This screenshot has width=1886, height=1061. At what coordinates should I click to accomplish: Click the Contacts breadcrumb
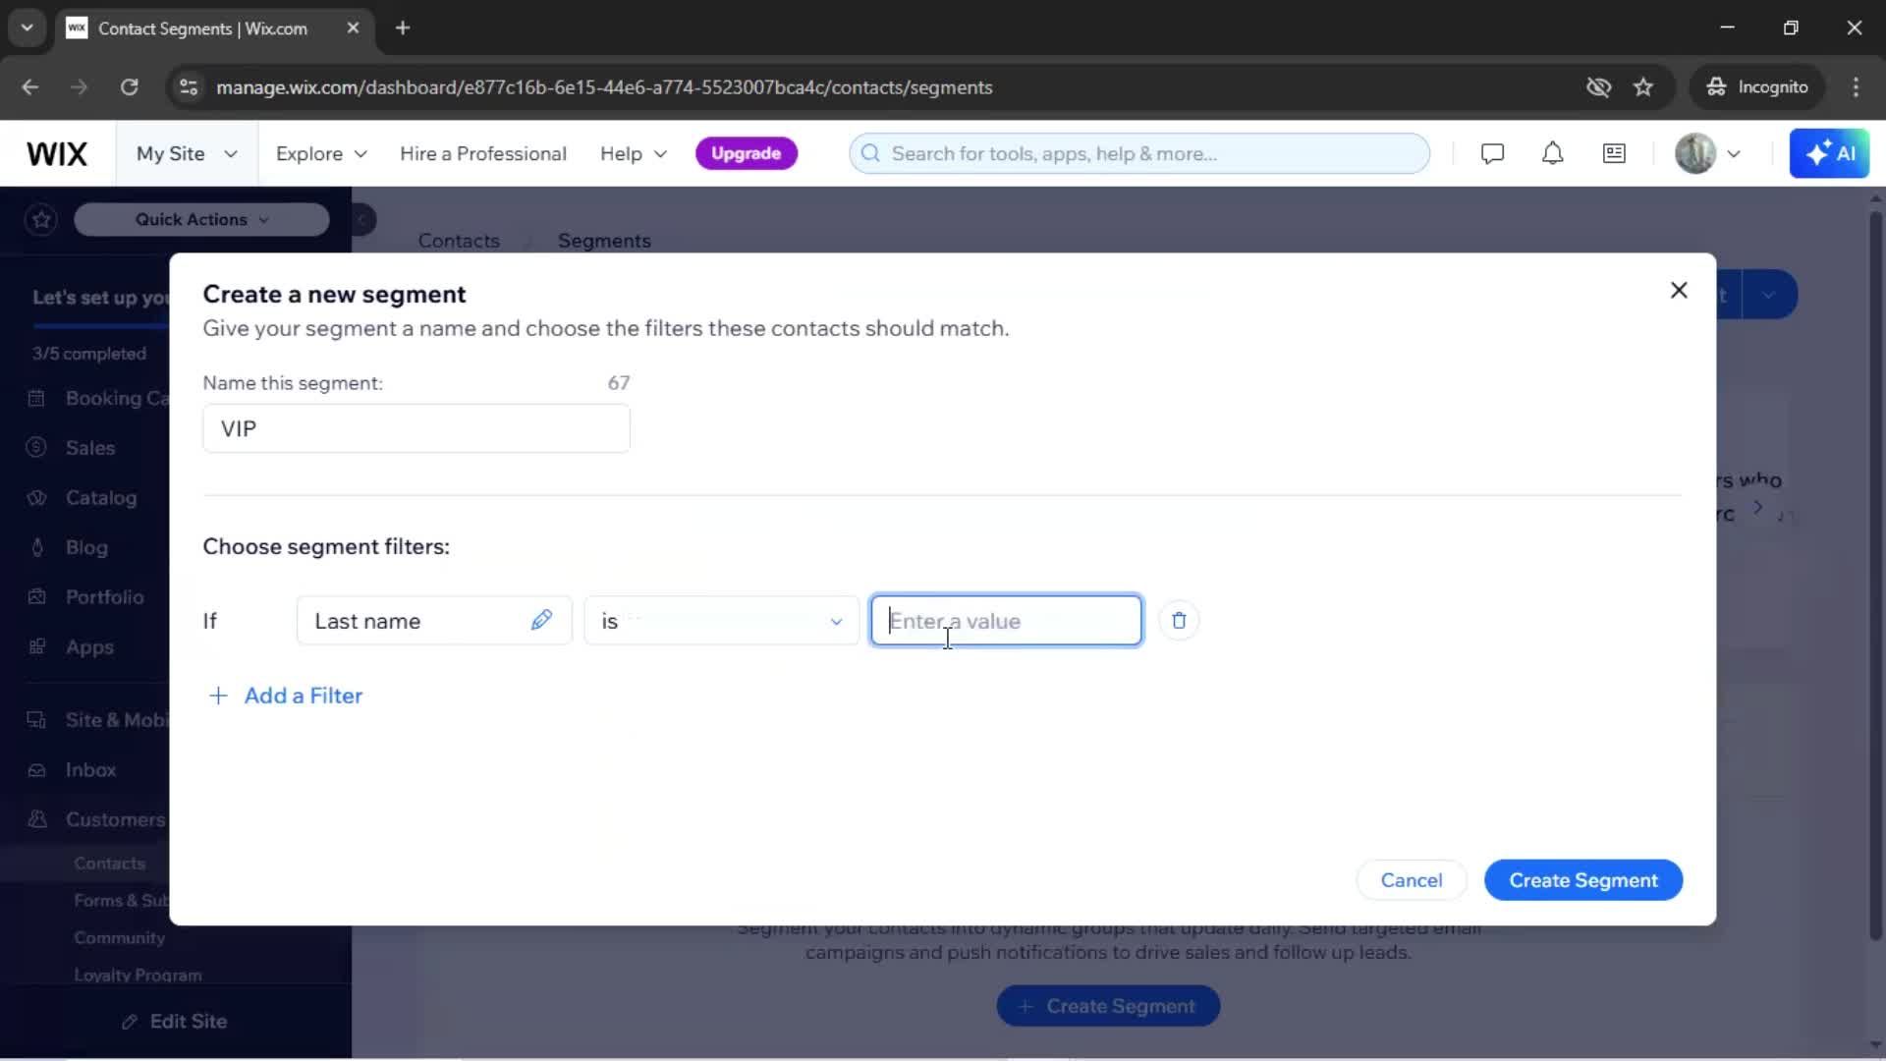pyautogui.click(x=459, y=241)
